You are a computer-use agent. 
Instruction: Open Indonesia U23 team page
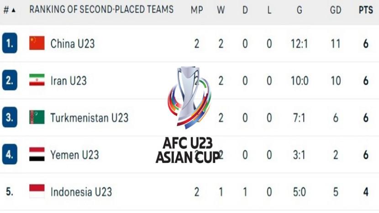click(81, 191)
